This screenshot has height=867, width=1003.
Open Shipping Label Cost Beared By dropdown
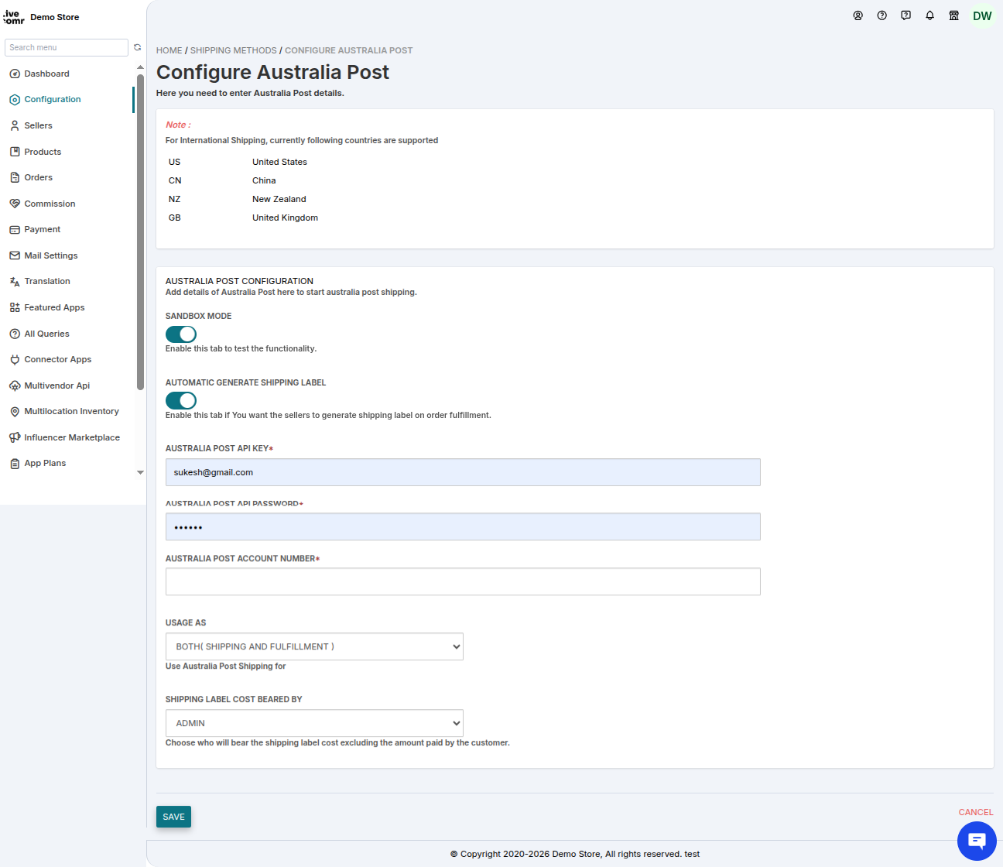point(314,723)
